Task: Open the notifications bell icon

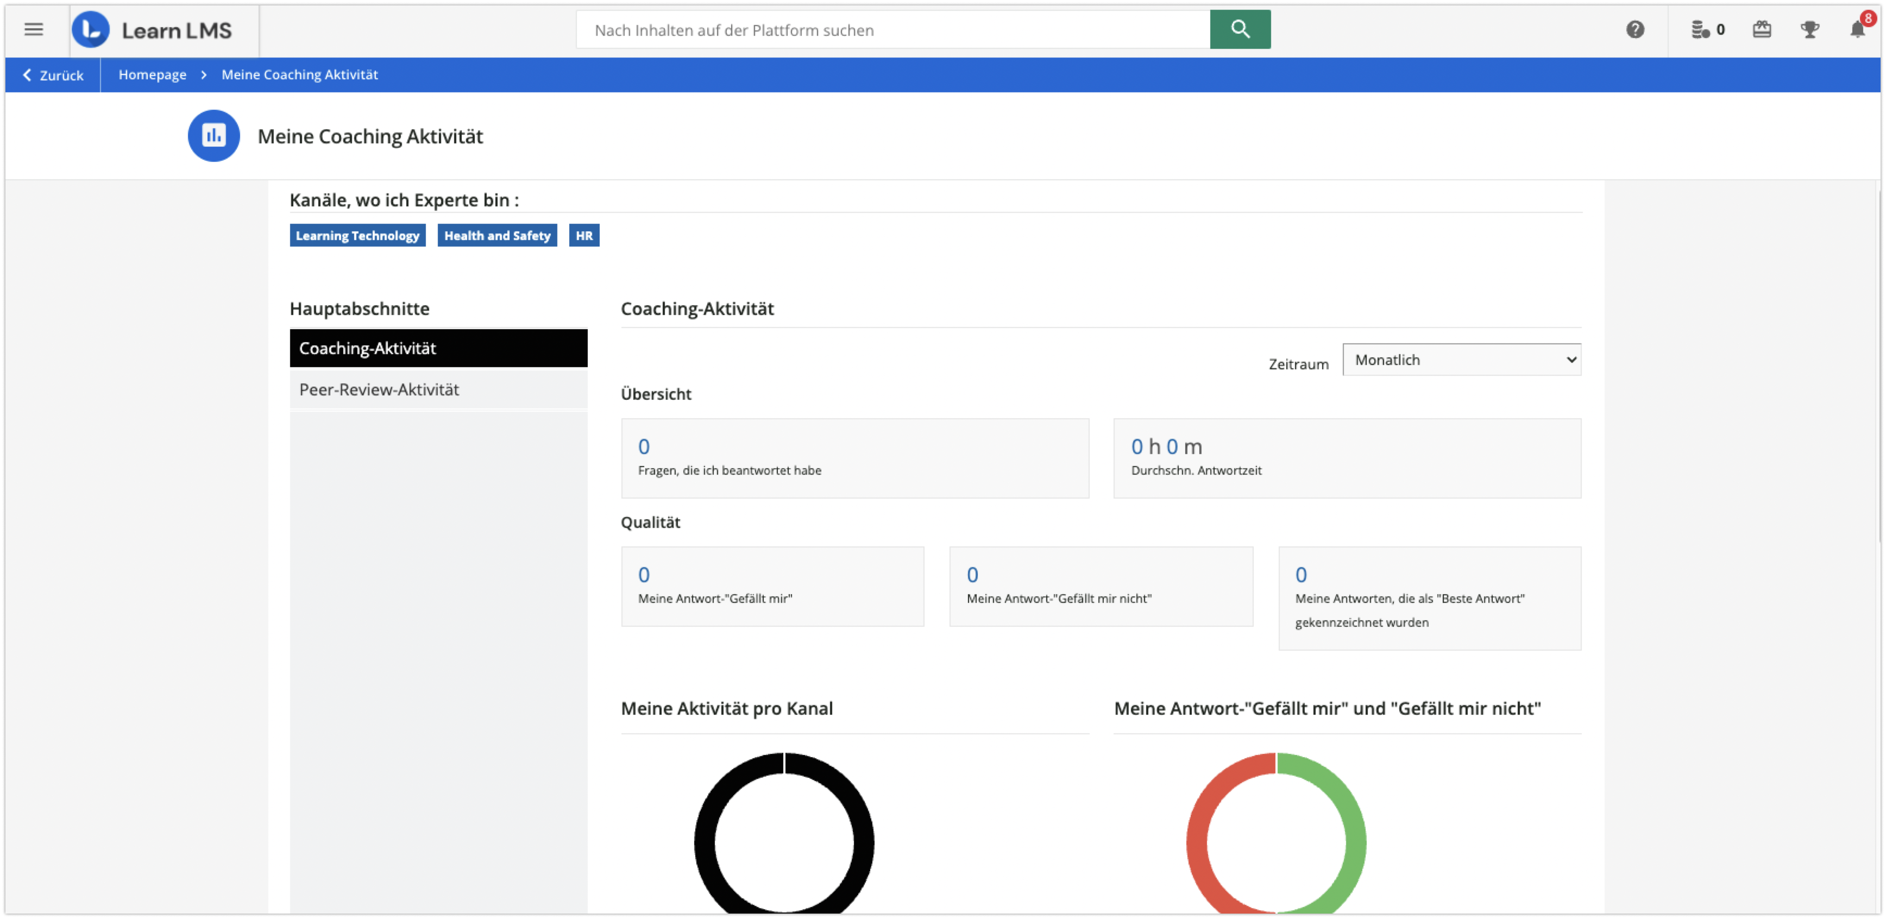Action: pyautogui.click(x=1857, y=29)
